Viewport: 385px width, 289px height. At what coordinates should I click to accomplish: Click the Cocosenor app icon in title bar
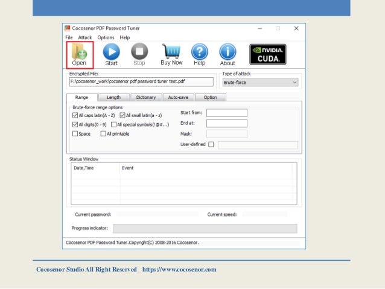tap(67, 28)
